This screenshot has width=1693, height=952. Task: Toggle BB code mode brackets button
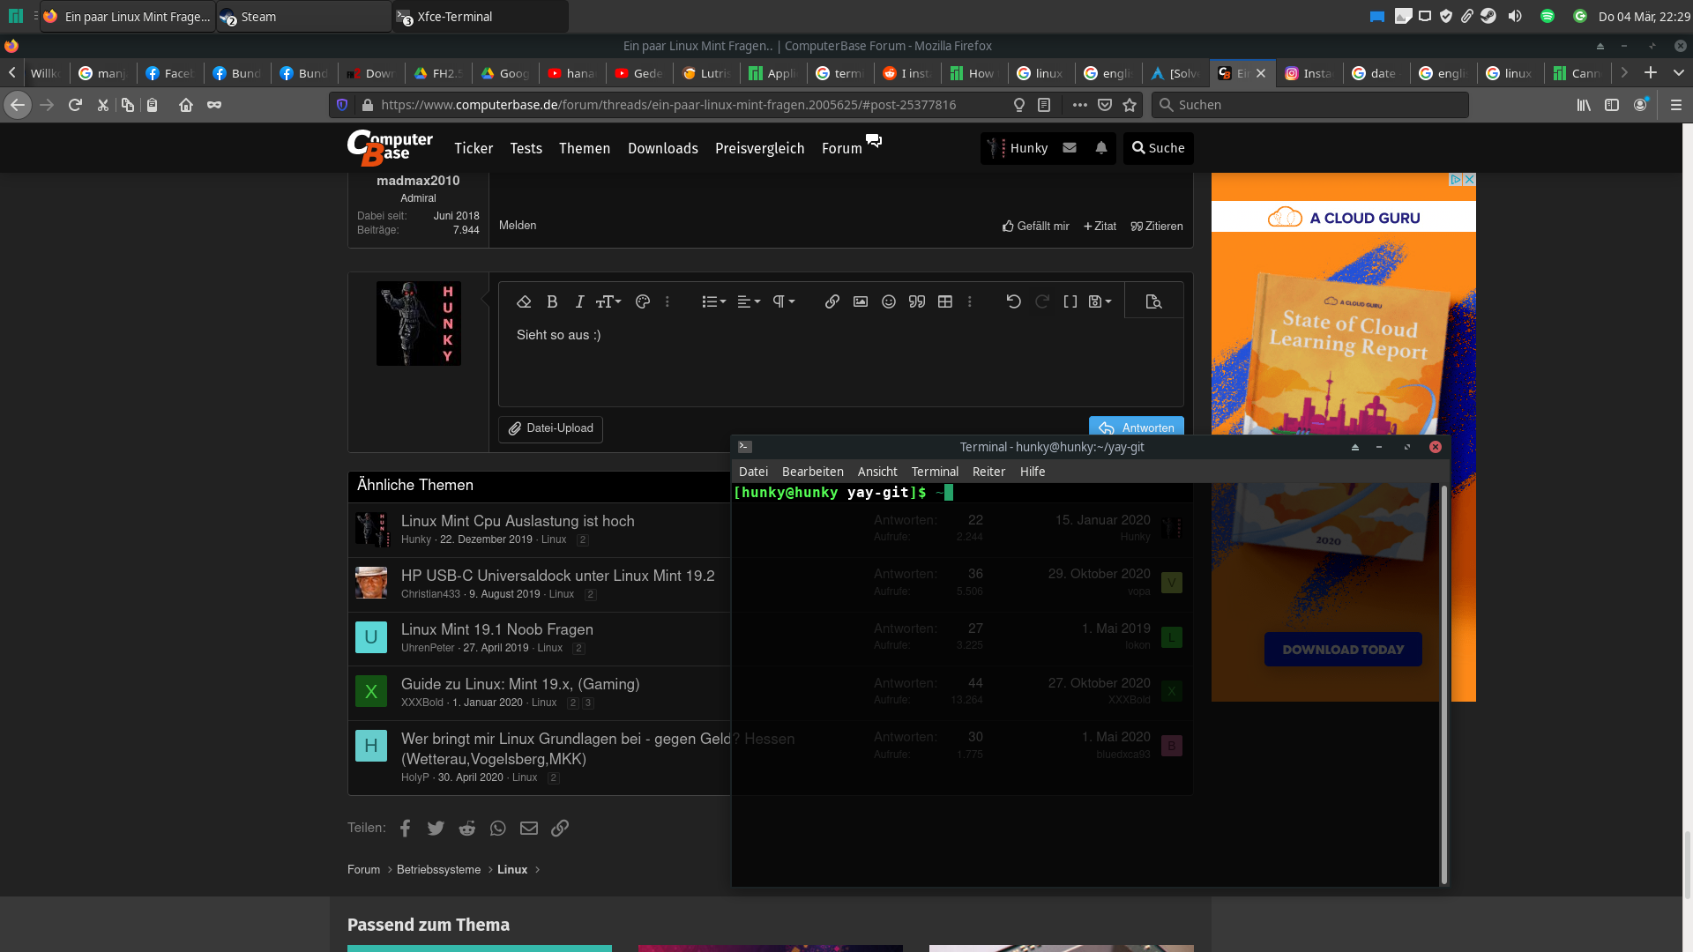click(1070, 301)
